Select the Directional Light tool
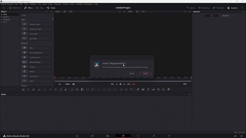This screenshot has height=138, width=246. [36, 29]
